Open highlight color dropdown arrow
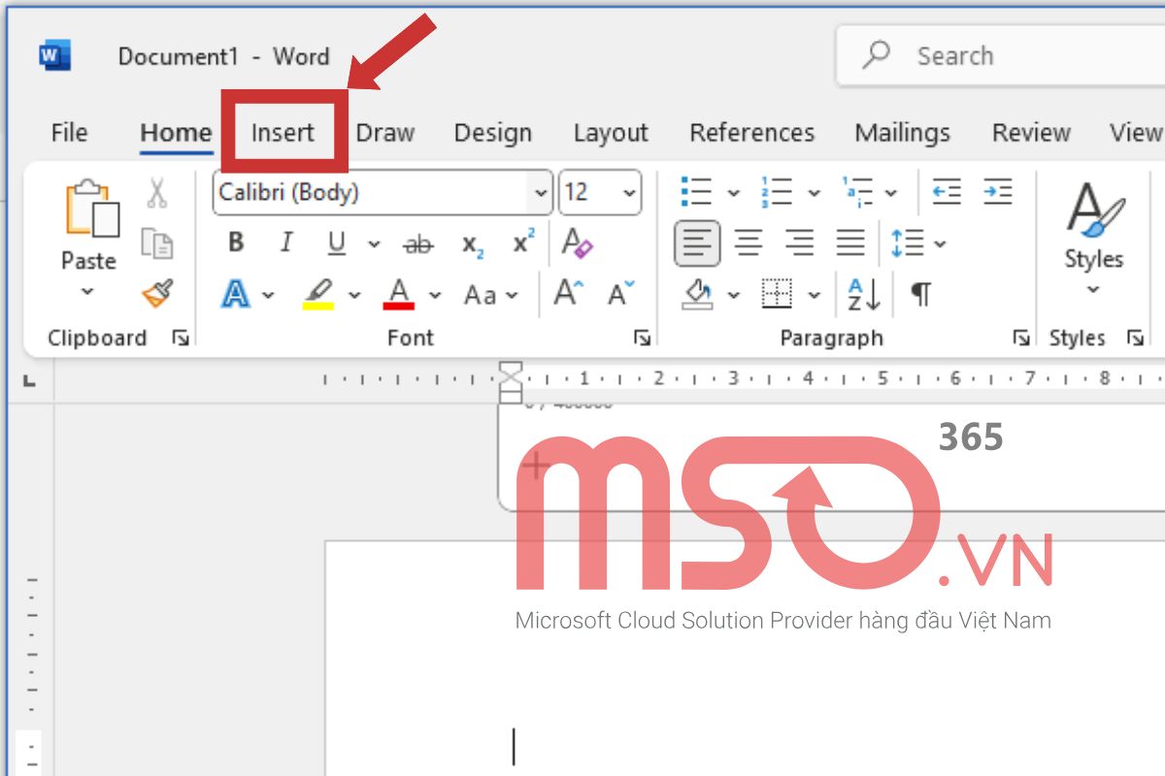Viewport: 1165px width, 776px height. click(354, 295)
